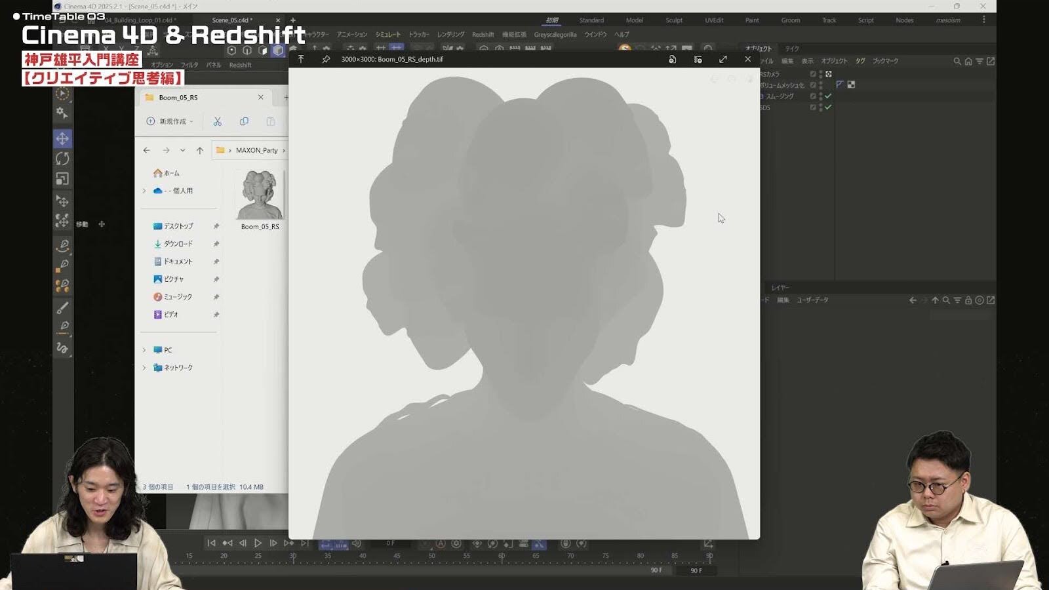Click the Cut scissors icon in Explorer
Viewport: 1049px width, 590px height.
(x=218, y=121)
